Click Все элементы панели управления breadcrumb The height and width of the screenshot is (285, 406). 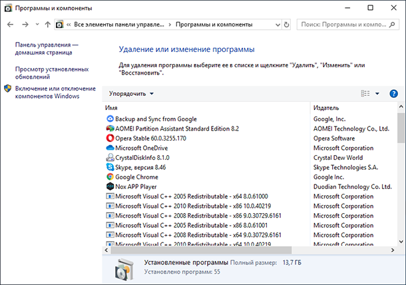(x=119, y=25)
